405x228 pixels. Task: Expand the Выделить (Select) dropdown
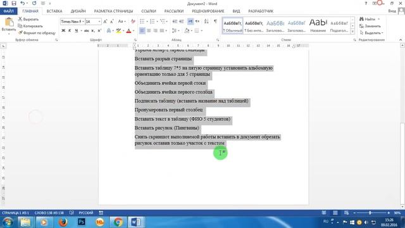(371, 33)
